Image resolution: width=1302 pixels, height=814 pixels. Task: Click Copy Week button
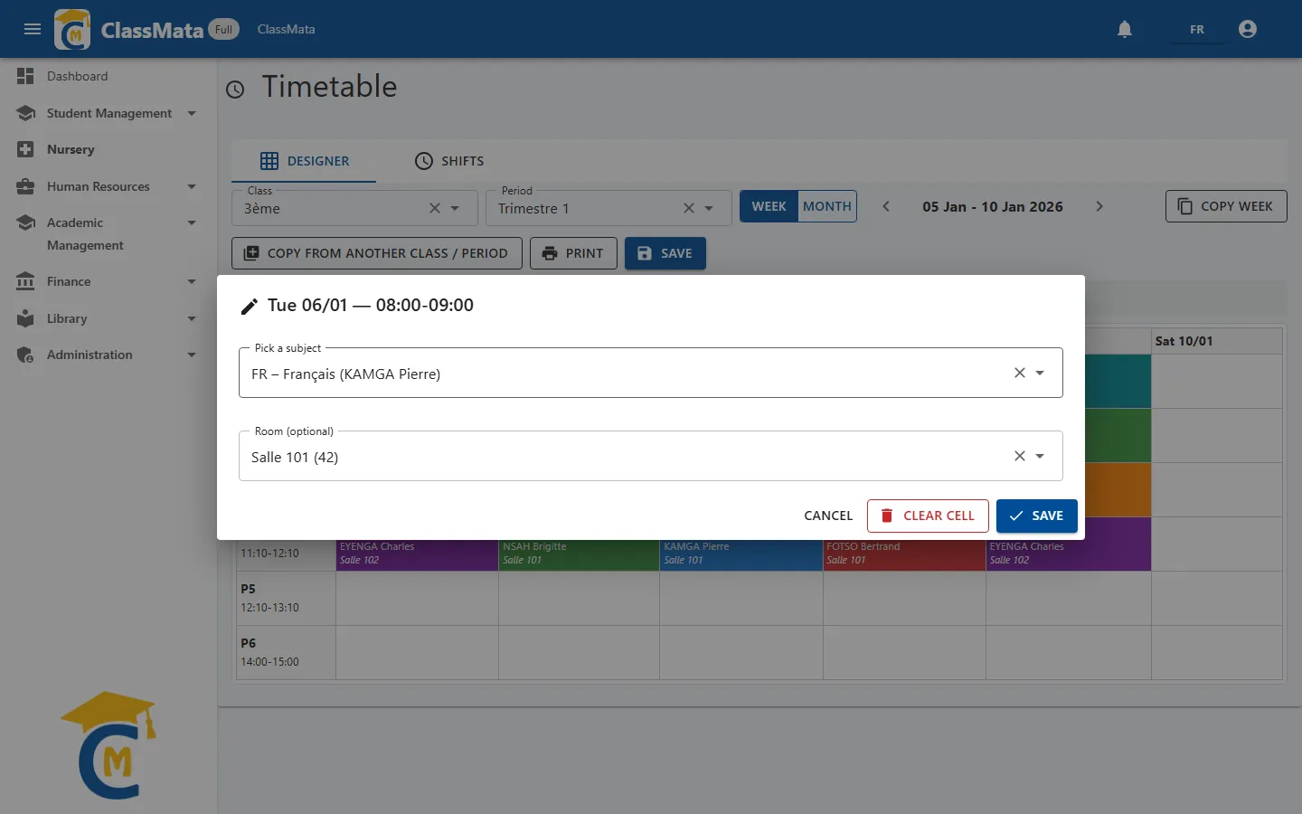1226,206
